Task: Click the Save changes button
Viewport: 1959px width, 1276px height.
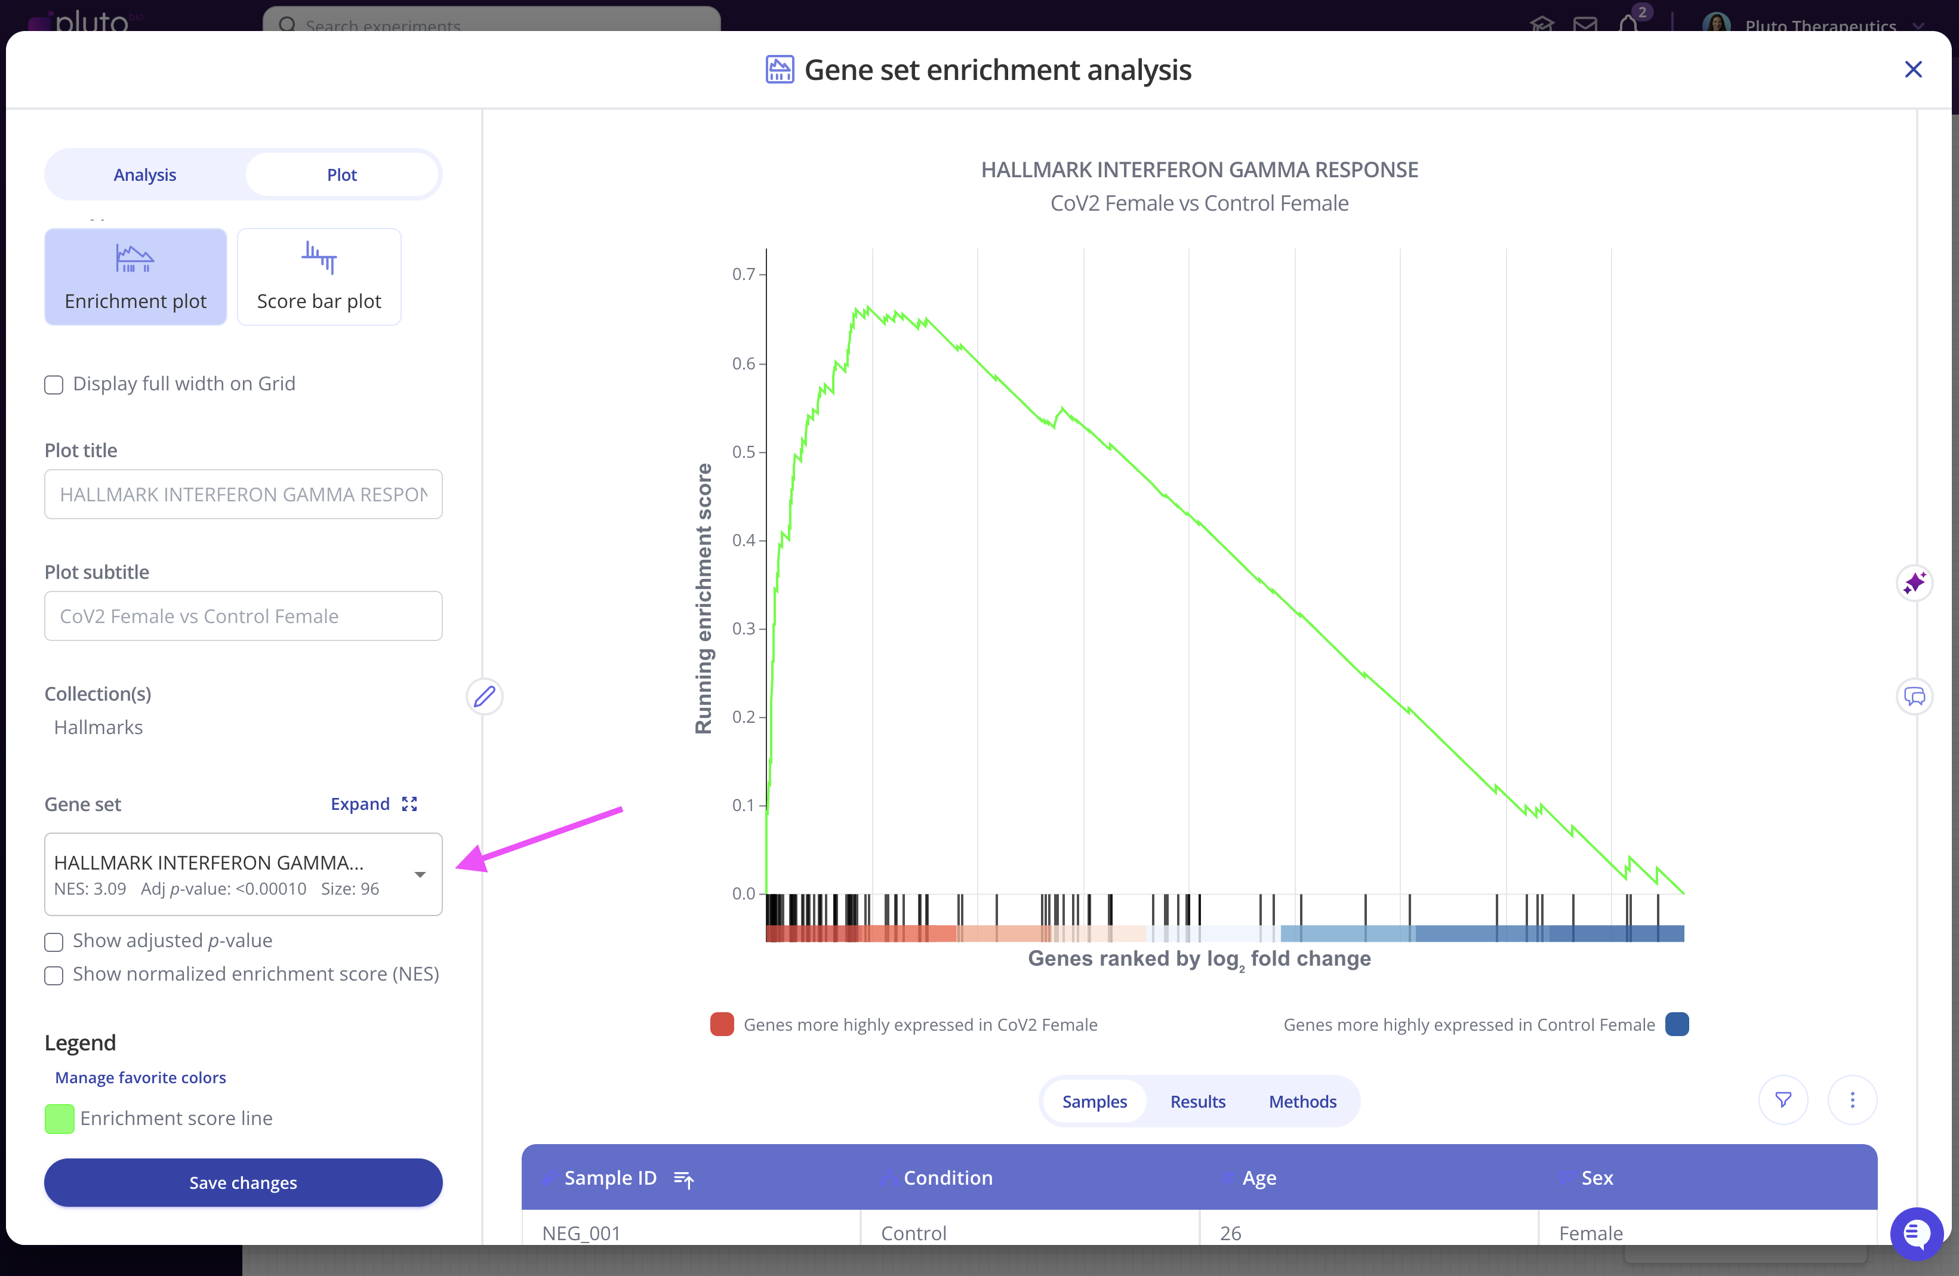Action: coord(243,1182)
